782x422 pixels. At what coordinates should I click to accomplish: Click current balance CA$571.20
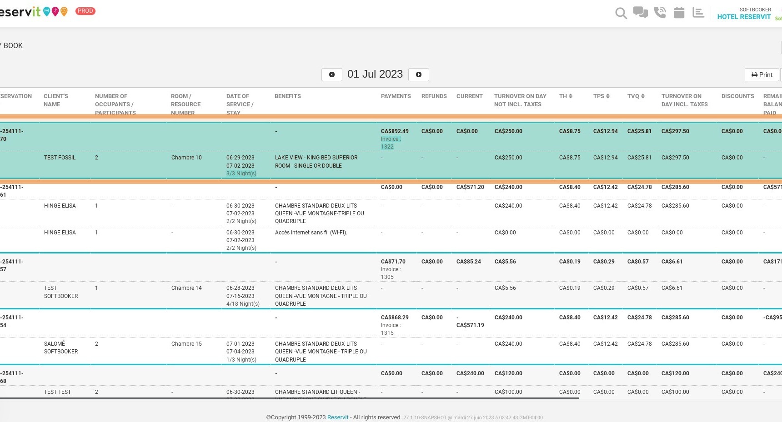coord(470,187)
